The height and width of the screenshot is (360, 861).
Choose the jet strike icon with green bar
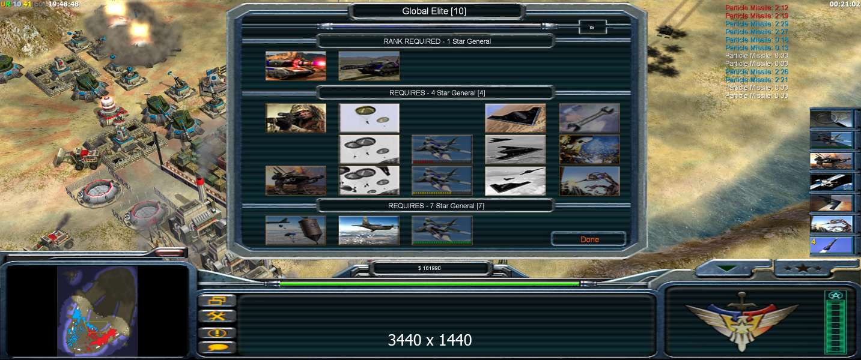(x=442, y=230)
